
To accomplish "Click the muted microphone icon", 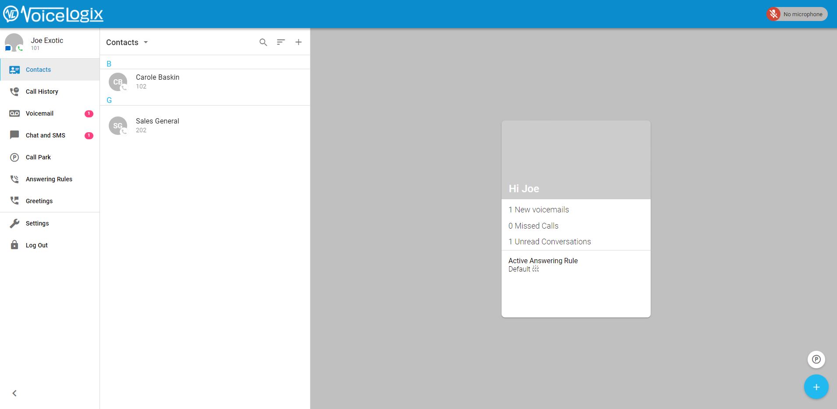I will pos(773,14).
